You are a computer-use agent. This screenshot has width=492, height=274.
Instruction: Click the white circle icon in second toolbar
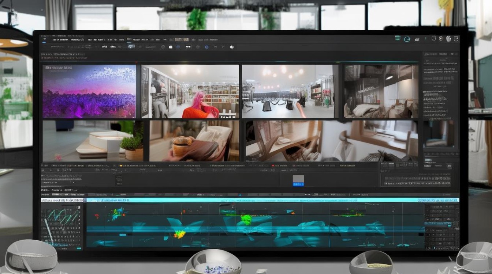point(232,47)
